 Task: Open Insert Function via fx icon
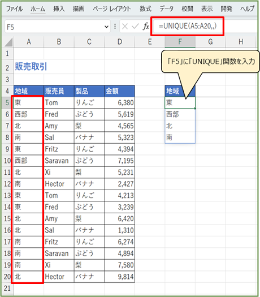point(146,27)
